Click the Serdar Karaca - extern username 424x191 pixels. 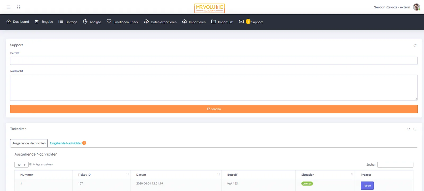(392, 7)
